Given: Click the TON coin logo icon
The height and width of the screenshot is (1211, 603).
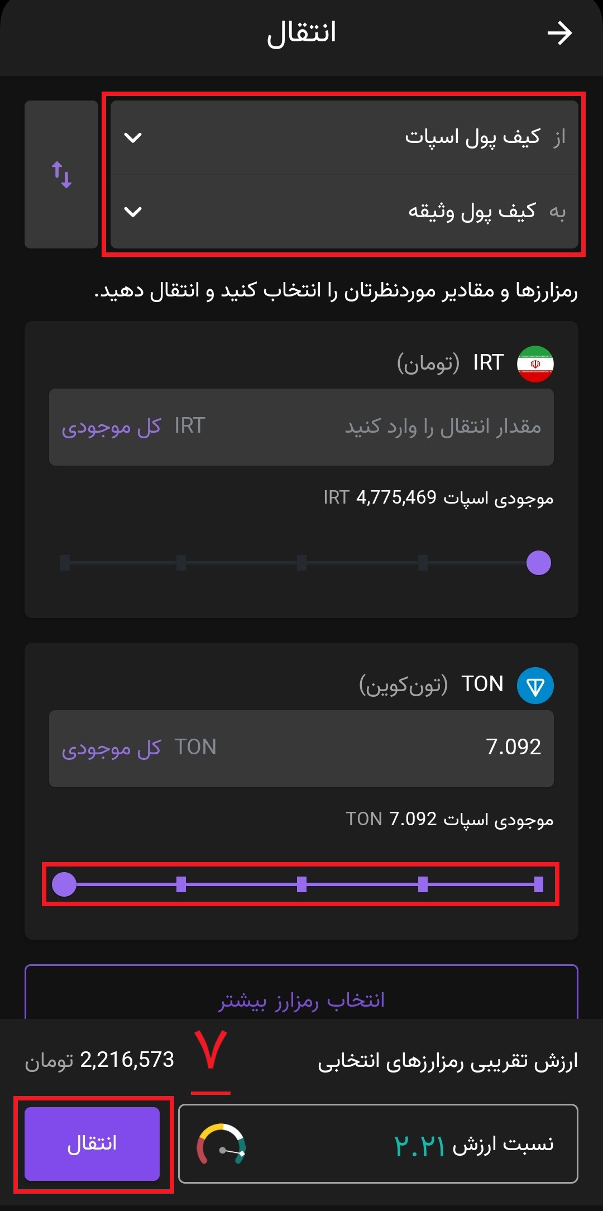Looking at the screenshot, I should (535, 686).
